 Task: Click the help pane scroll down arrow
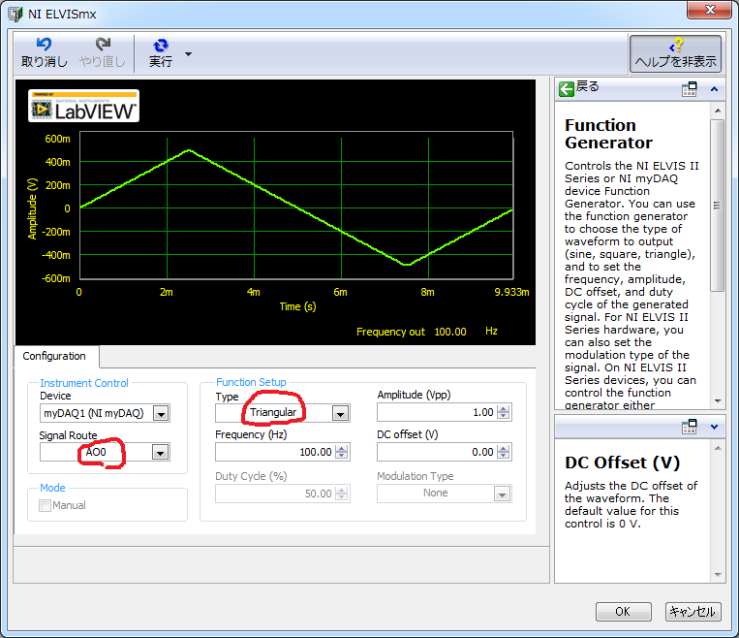point(718,401)
